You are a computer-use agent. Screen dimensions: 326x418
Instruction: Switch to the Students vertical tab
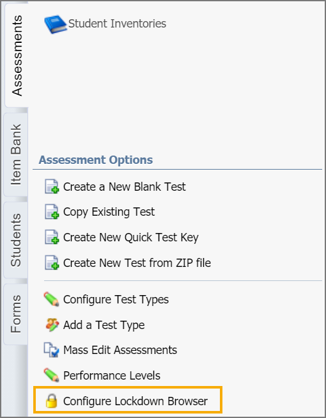(16, 240)
